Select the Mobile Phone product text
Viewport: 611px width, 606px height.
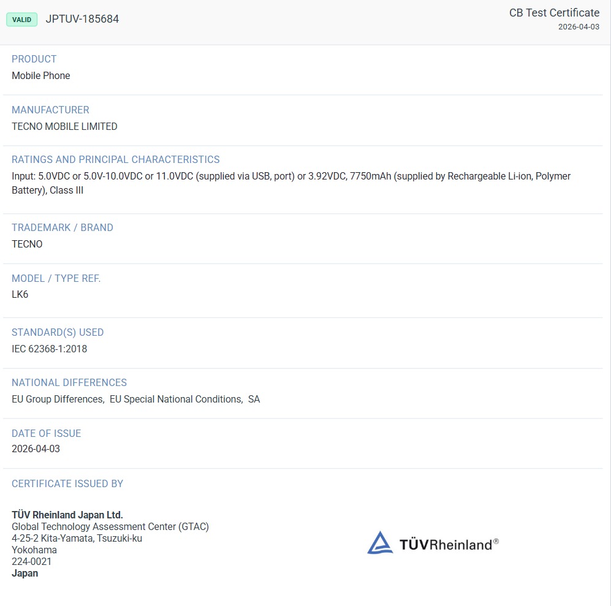tap(41, 76)
